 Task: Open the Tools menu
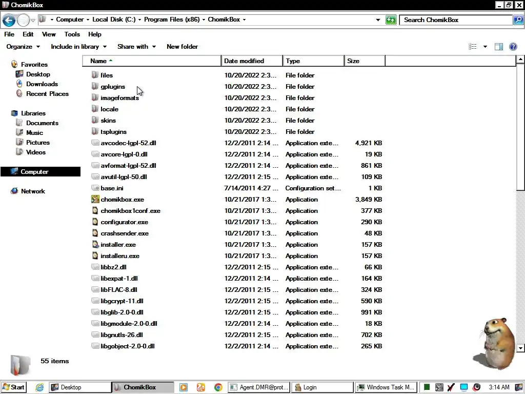72,34
